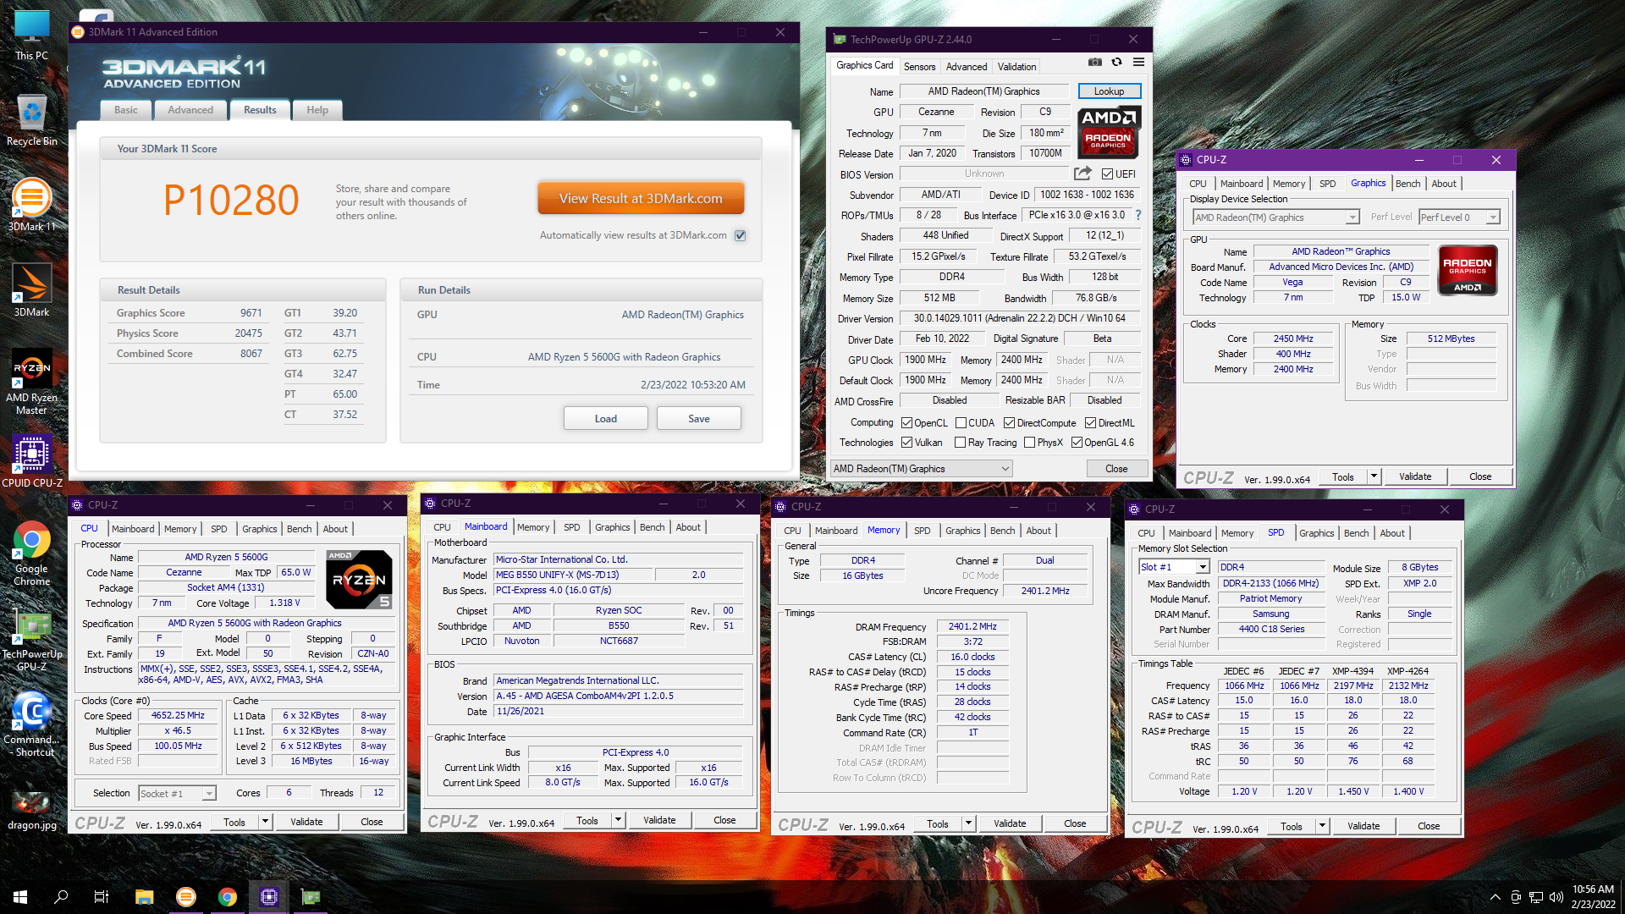This screenshot has width=1625, height=914.
Task: Expand Tools dropdown arrow in CPU-Z SPD window
Action: [1322, 826]
